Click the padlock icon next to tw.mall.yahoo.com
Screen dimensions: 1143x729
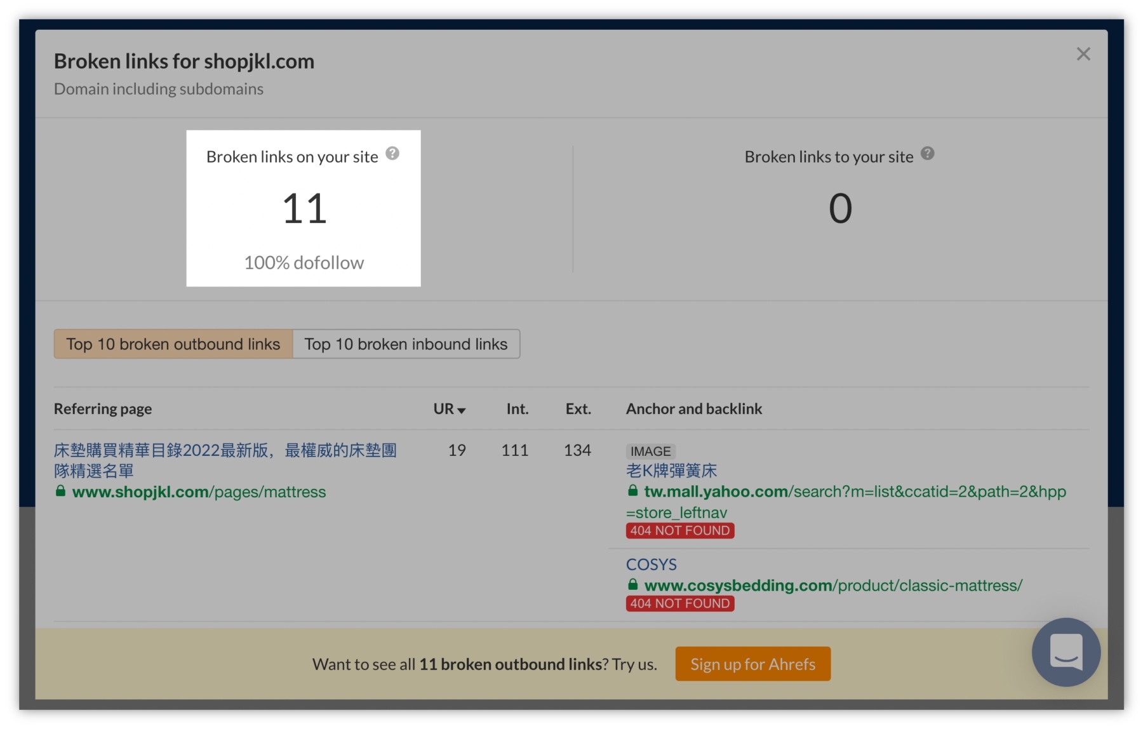632,492
